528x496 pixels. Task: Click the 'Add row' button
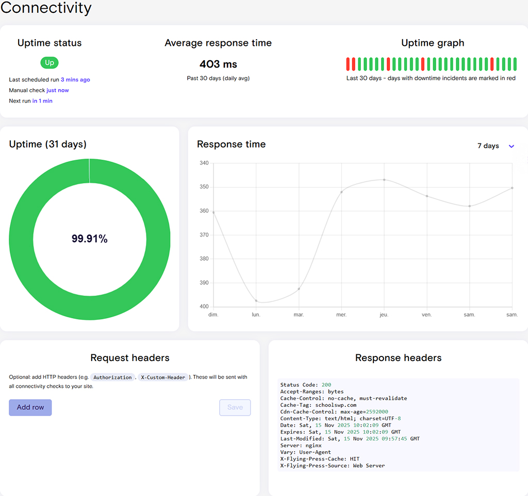point(30,407)
